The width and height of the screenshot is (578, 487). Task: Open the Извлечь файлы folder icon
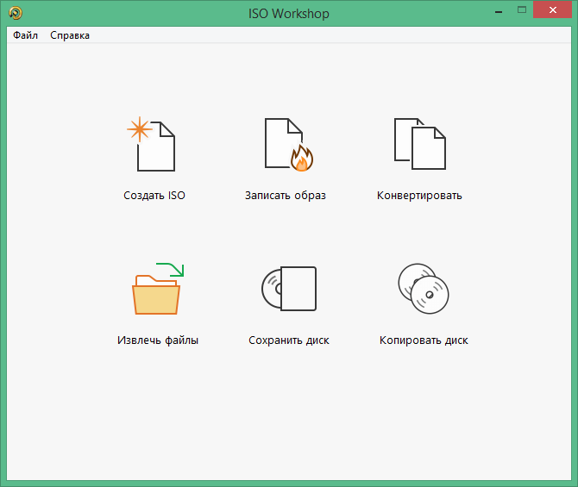[157, 292]
